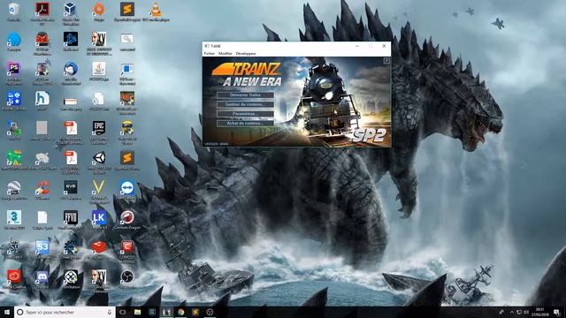The width and height of the screenshot is (566, 318).
Task: Open the Windows Start menu
Action: point(7,312)
